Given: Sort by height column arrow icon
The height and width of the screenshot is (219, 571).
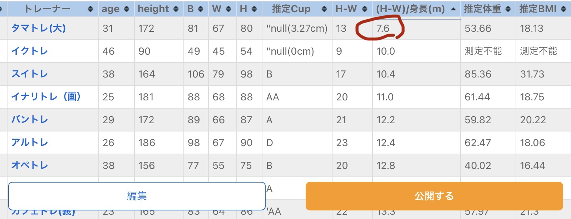Looking at the screenshot, I should click(176, 9).
